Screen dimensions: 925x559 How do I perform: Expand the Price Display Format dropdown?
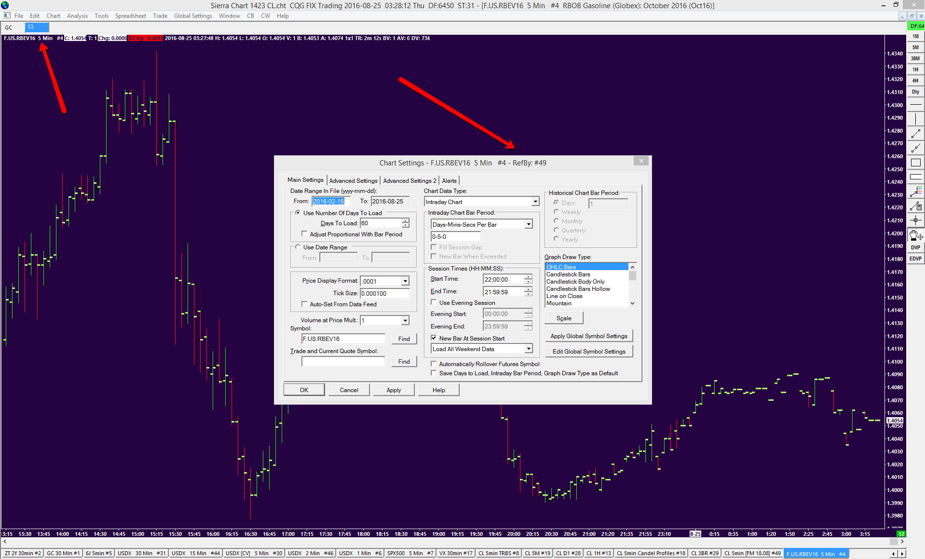405,281
